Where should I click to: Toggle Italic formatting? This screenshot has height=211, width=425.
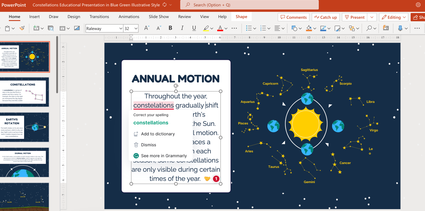pos(182,28)
